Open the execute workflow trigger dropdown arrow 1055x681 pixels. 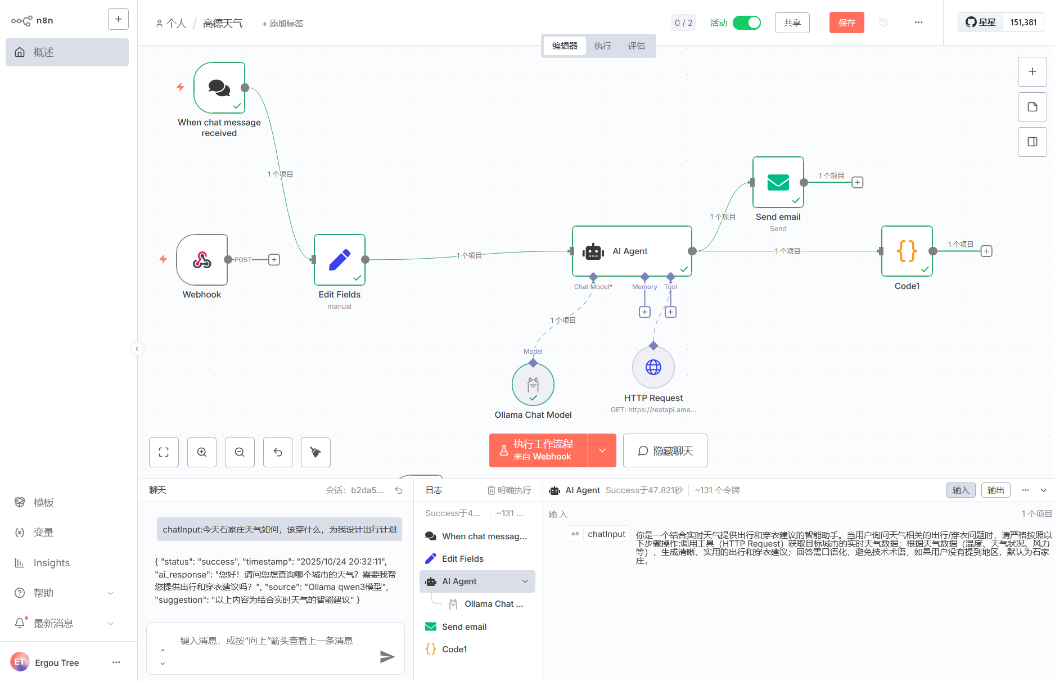point(602,450)
